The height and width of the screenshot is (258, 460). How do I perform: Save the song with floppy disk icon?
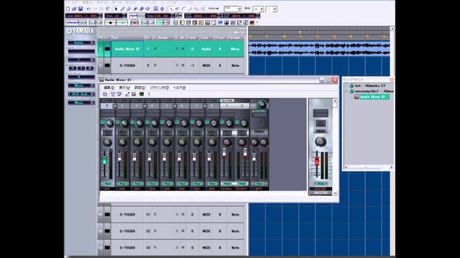tap(80, 9)
